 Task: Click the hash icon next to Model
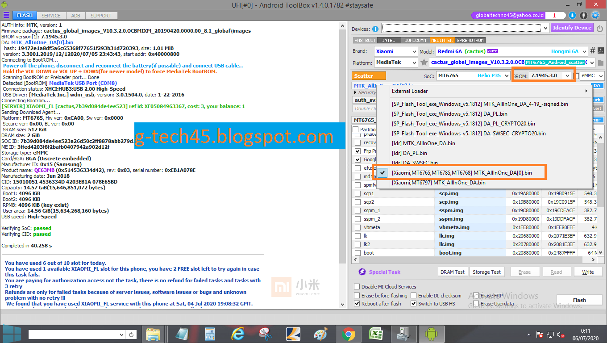[593, 51]
